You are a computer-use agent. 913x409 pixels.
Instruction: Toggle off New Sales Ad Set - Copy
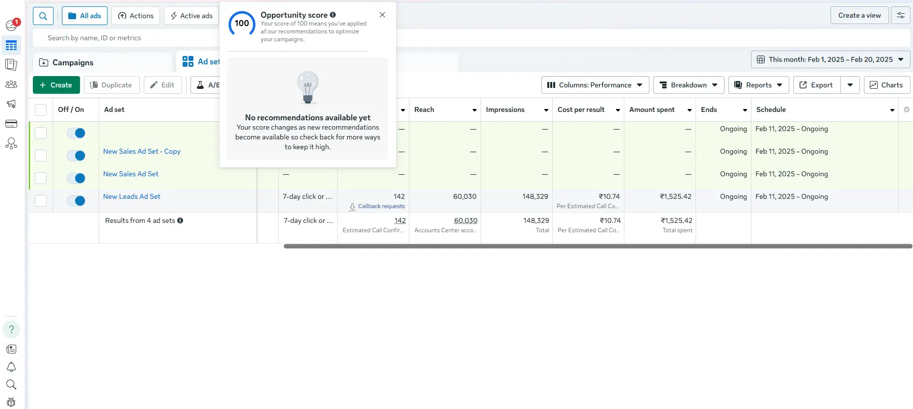pyautogui.click(x=76, y=156)
